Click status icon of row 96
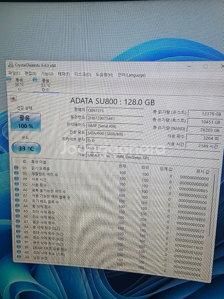Image resolution: width=224 pixels, height=299 pixels. click(19, 237)
